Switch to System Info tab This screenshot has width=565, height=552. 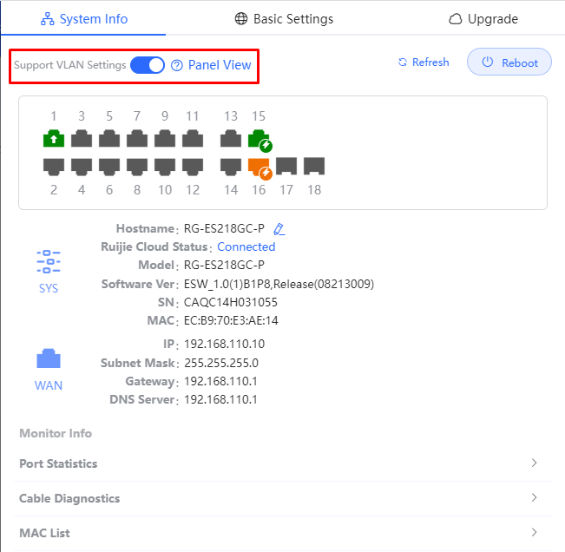(x=84, y=19)
